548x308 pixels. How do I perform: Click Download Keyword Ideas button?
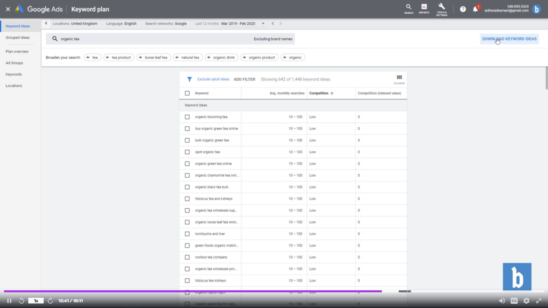click(x=509, y=39)
